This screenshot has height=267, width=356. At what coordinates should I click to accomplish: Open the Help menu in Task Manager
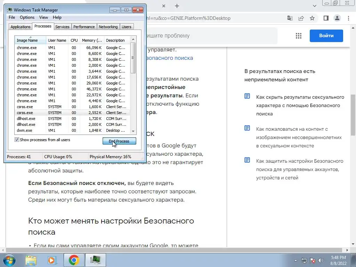57,17
